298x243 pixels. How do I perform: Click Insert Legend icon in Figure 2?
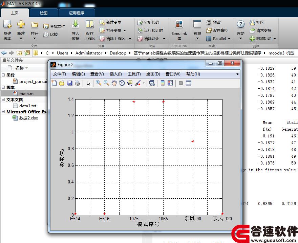(x=170, y=83)
